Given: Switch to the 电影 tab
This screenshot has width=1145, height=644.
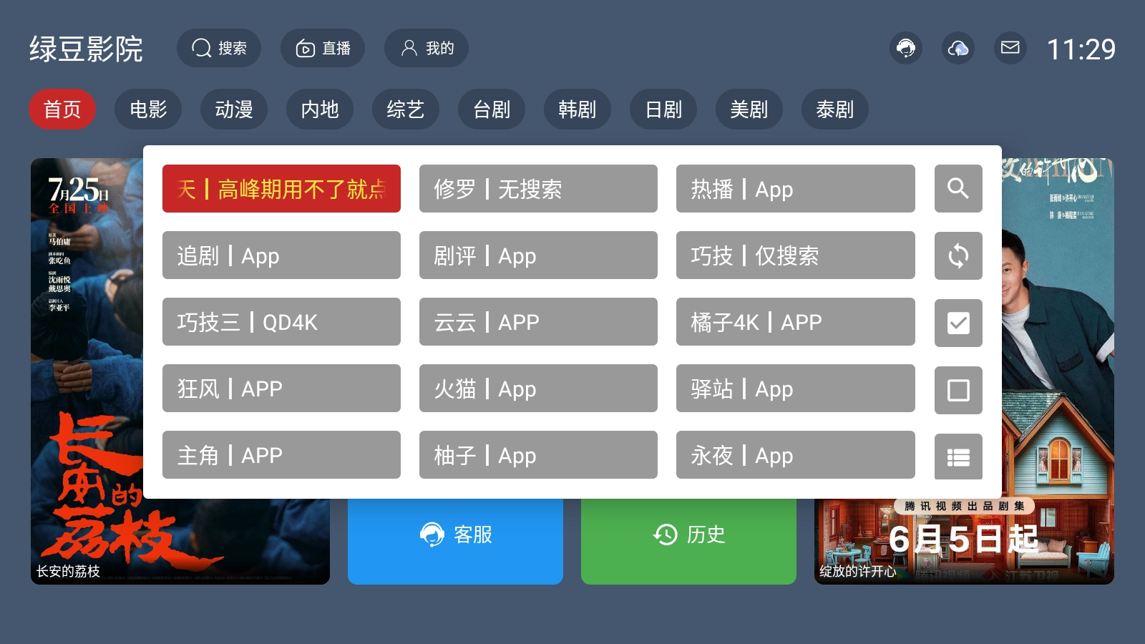Looking at the screenshot, I should click(x=148, y=109).
